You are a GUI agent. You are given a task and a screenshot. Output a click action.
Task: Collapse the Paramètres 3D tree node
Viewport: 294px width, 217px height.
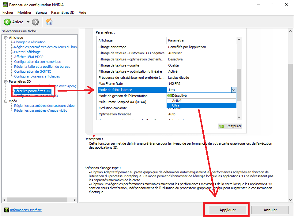pos(6,81)
